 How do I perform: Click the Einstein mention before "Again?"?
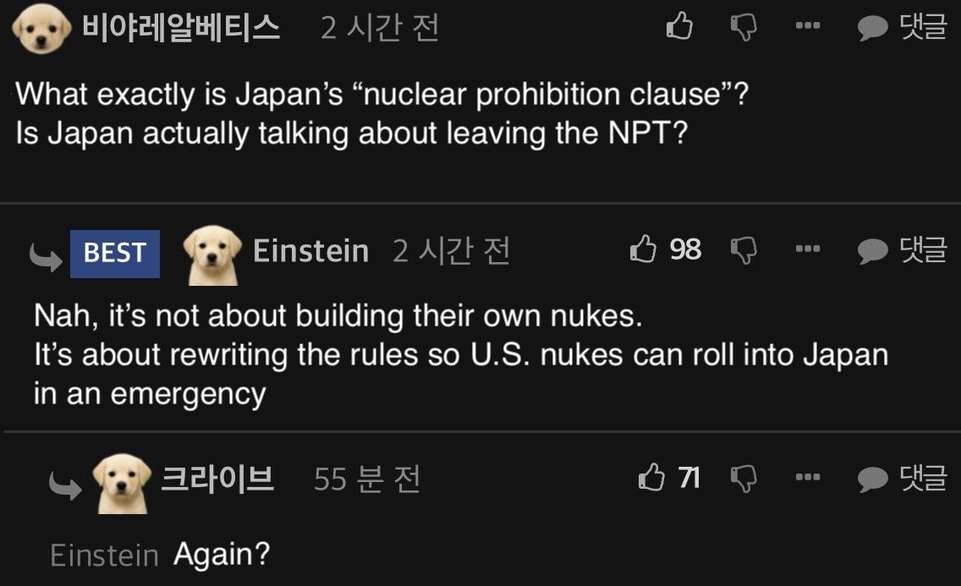[x=104, y=556]
